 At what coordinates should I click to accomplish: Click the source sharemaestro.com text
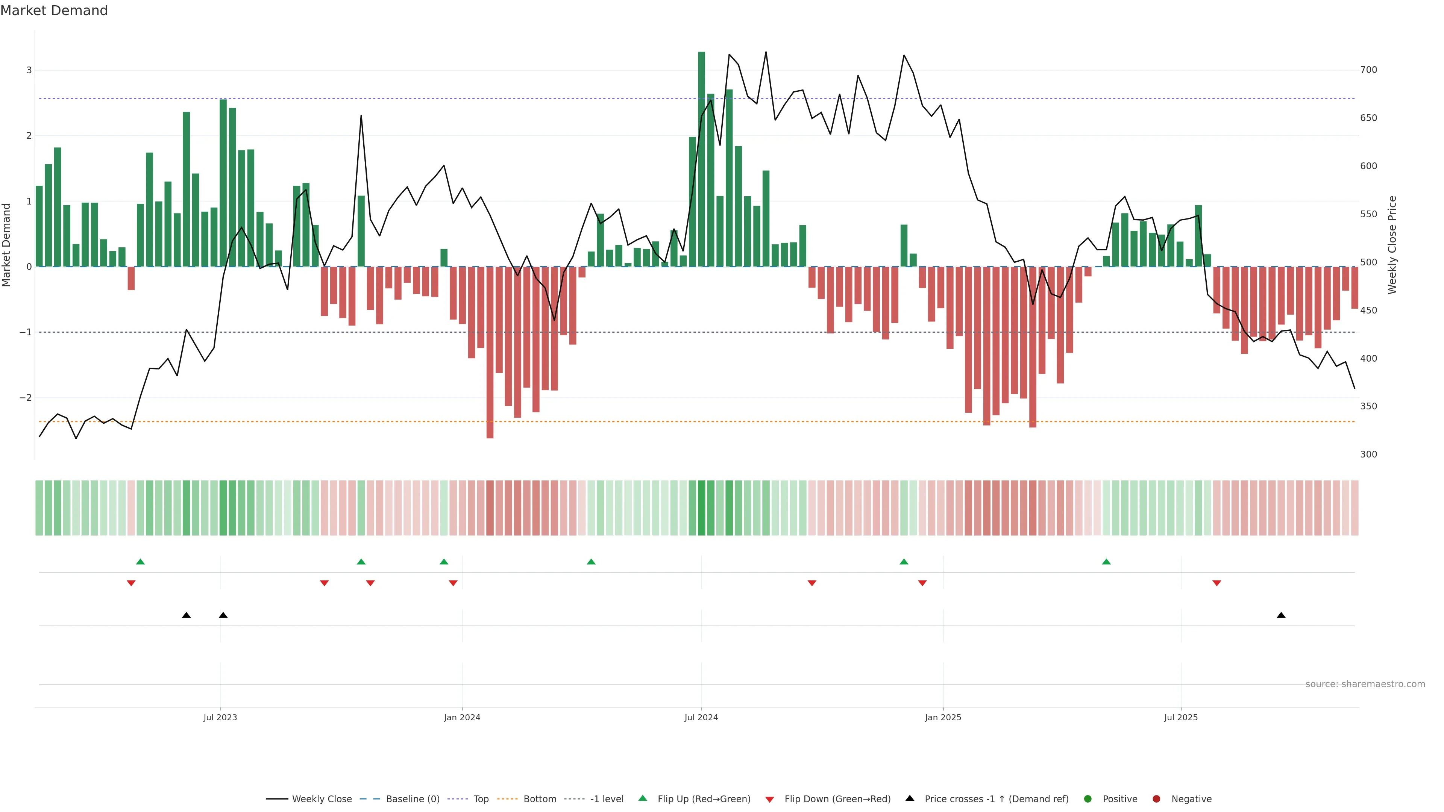1365,684
